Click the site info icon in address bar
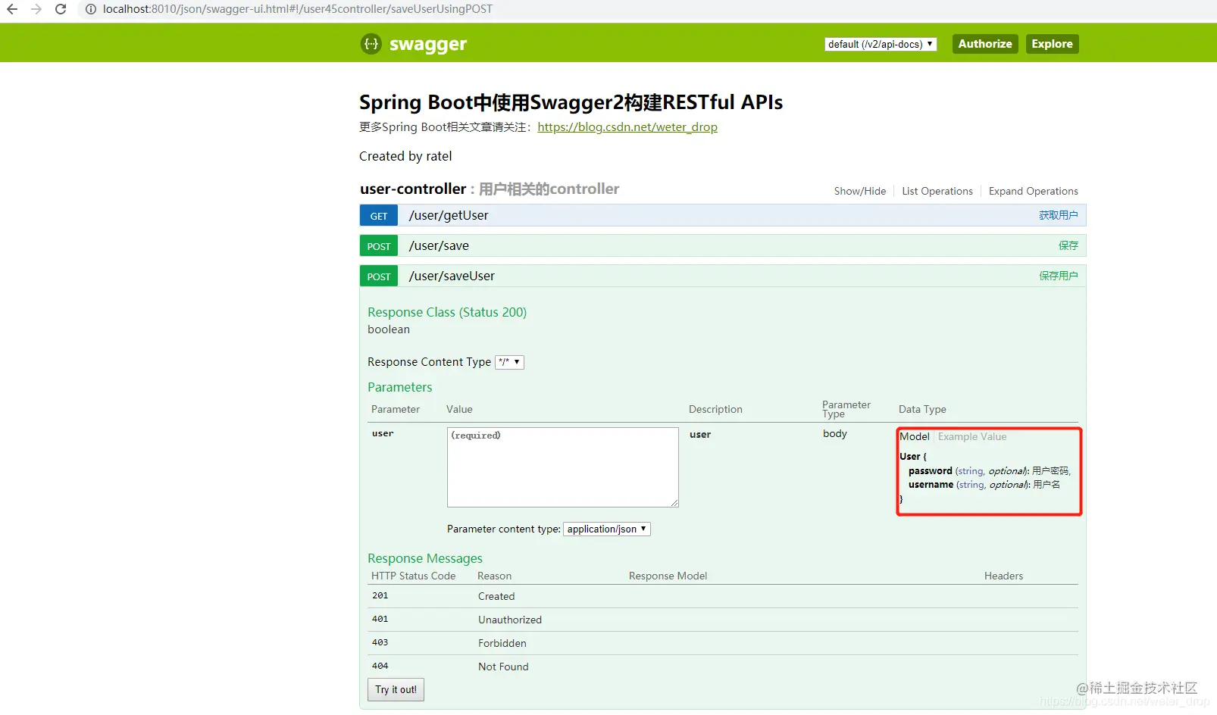This screenshot has width=1217, height=715. pyautogui.click(x=90, y=9)
